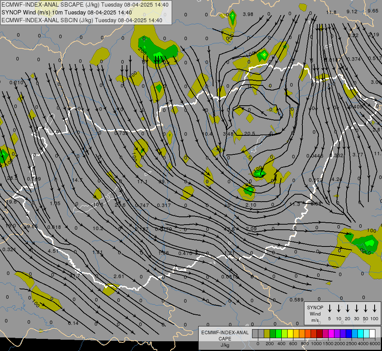Click the 0.210 value on the map
The image size is (382, 351).
(x=16, y=83)
